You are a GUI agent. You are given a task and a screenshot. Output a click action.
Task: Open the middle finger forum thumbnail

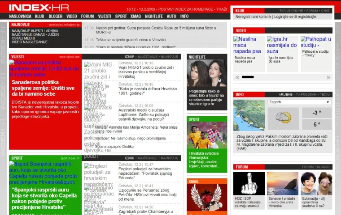(x=249, y=184)
